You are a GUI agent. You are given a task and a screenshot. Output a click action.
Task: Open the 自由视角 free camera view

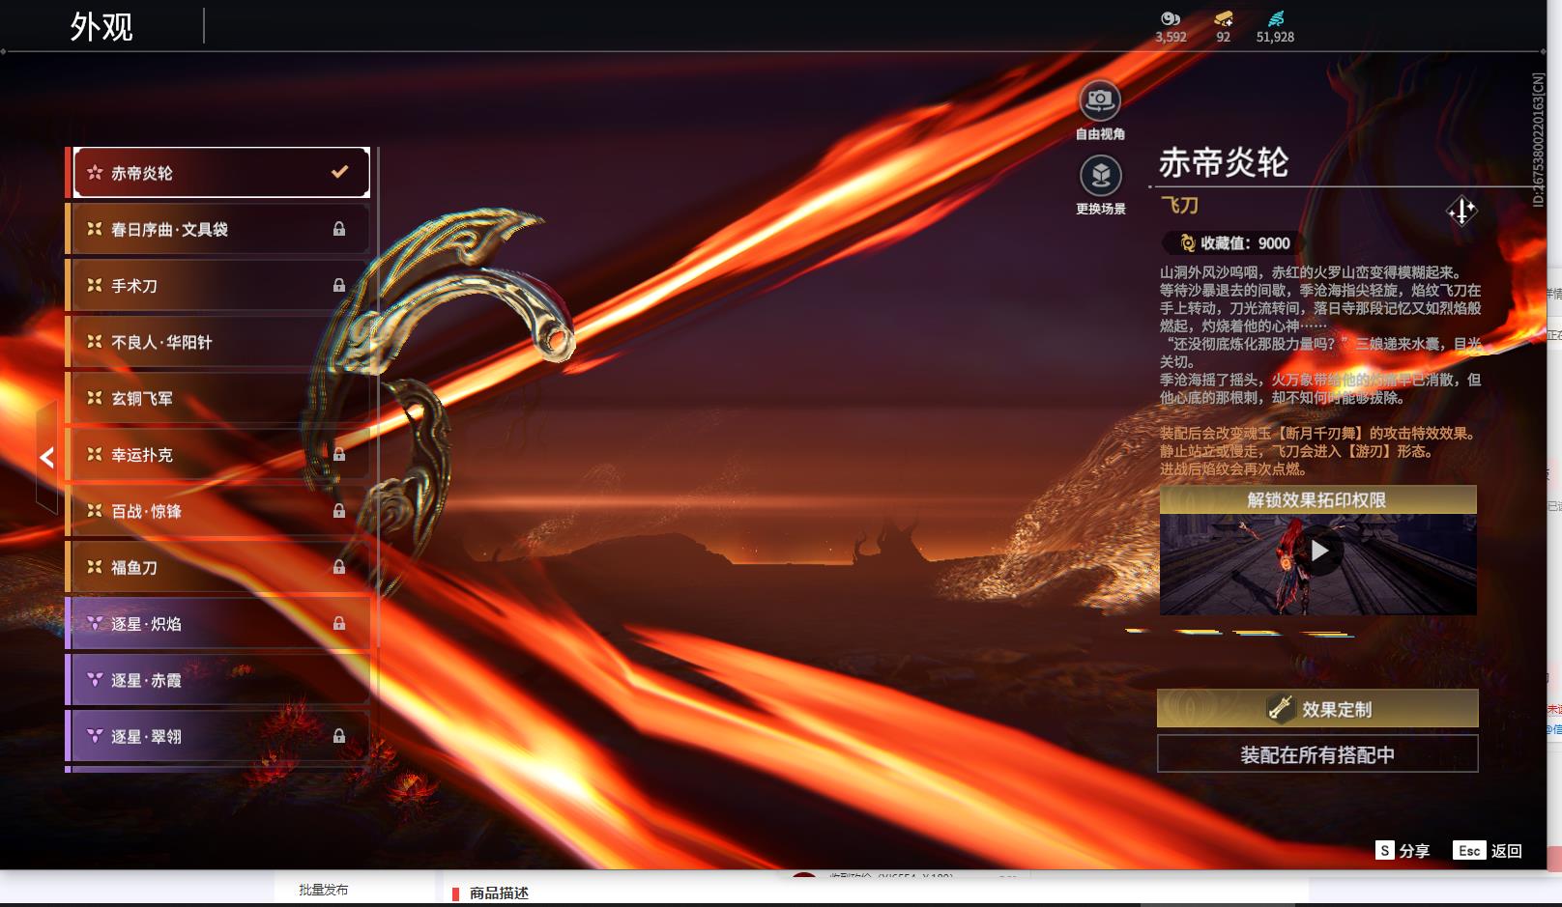click(x=1098, y=100)
